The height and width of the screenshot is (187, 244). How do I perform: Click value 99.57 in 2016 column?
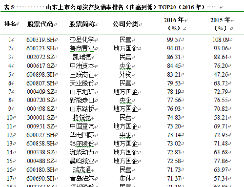click(174, 40)
